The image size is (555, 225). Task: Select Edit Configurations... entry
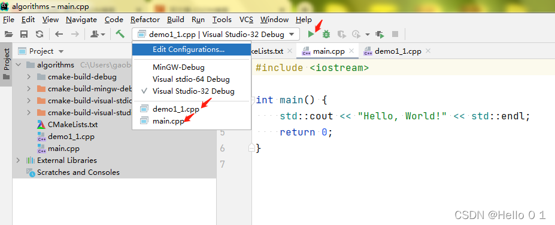(192, 50)
